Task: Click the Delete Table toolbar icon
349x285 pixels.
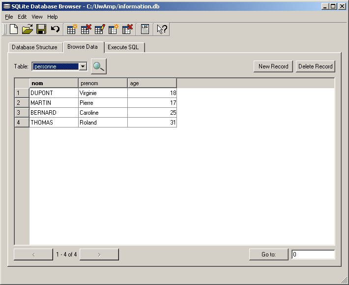Action: pos(86,29)
